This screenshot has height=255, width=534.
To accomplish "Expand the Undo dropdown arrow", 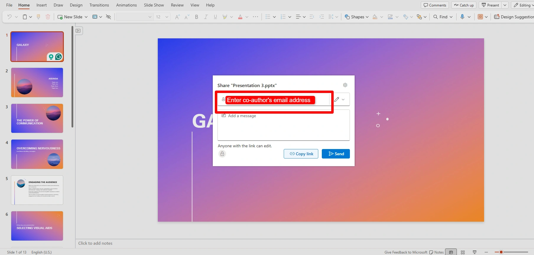I will tap(16, 17).
